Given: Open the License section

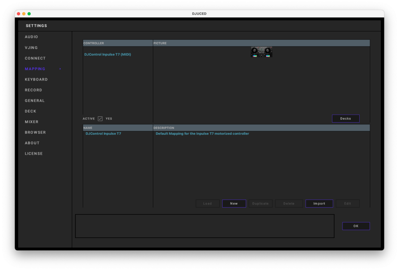Looking at the screenshot, I should tap(34, 154).
